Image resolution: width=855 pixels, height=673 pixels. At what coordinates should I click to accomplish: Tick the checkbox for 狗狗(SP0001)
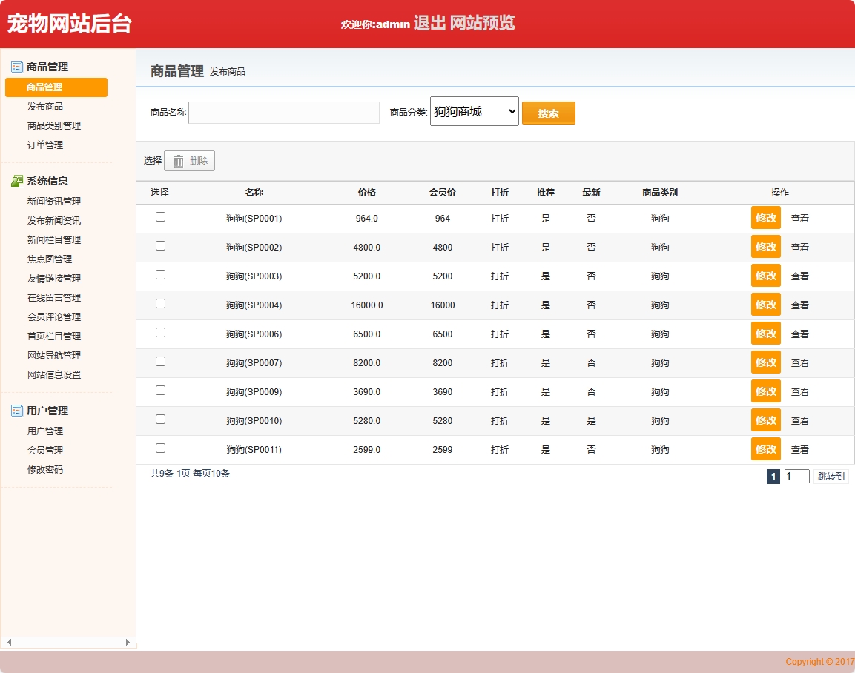[x=160, y=217]
